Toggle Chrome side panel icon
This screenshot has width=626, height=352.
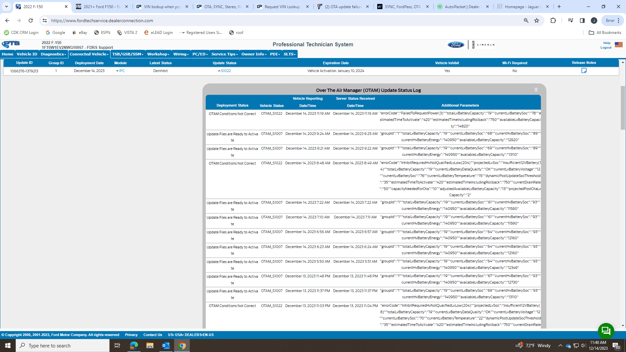click(x=582, y=21)
